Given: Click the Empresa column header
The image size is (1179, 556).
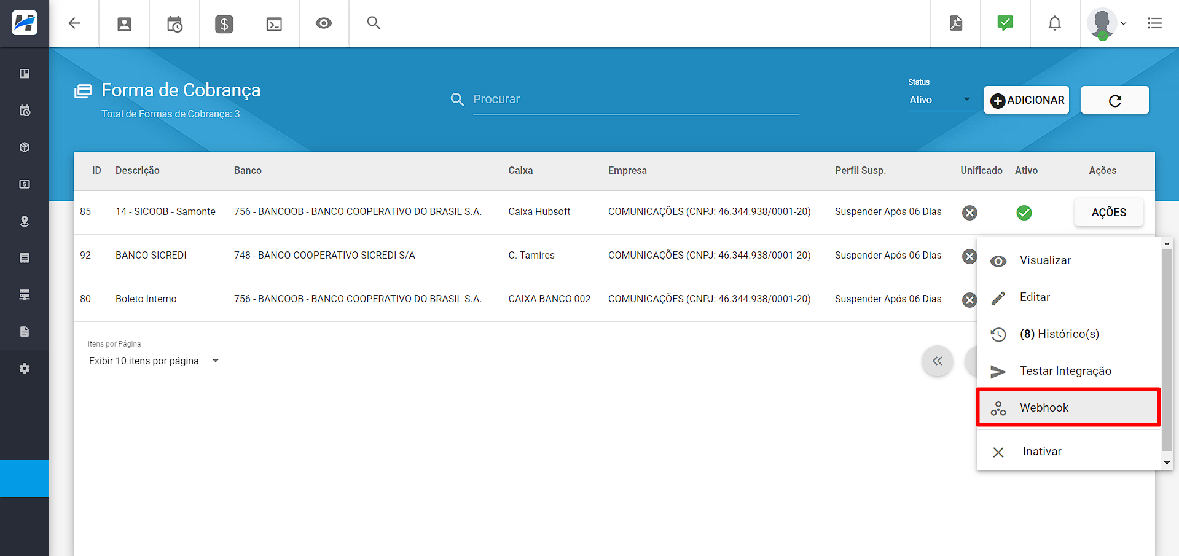Looking at the screenshot, I should pyautogui.click(x=627, y=171).
